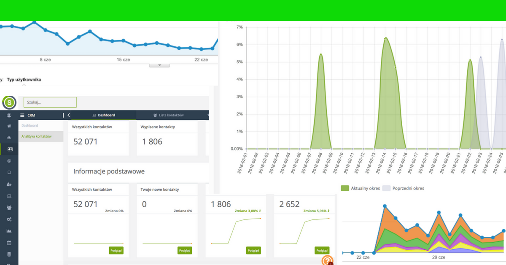Toggle the CRM hamburger menu icon
Screen dimensions: 506x265
(22, 115)
